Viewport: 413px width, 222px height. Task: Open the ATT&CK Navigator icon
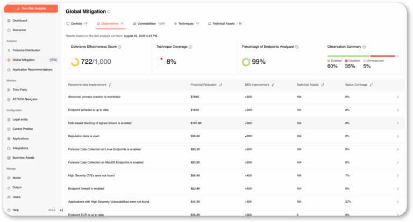pyautogui.click(x=9, y=99)
